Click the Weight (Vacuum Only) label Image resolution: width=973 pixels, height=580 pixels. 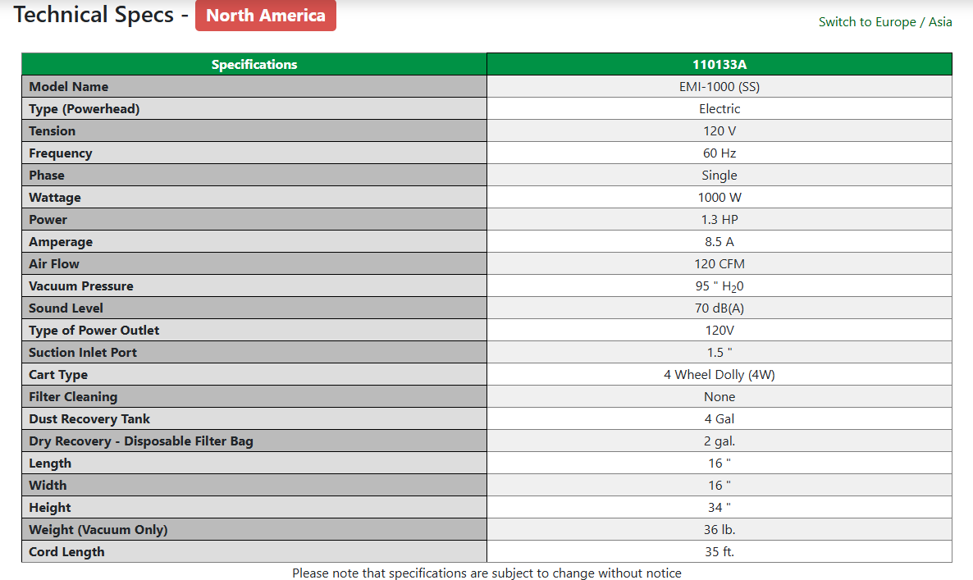[x=98, y=530]
